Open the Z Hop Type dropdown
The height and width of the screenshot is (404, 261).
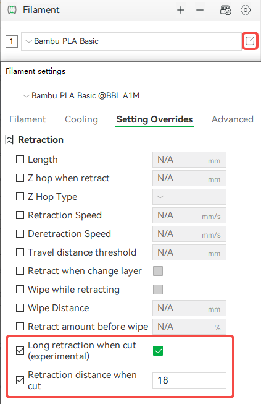(x=189, y=197)
